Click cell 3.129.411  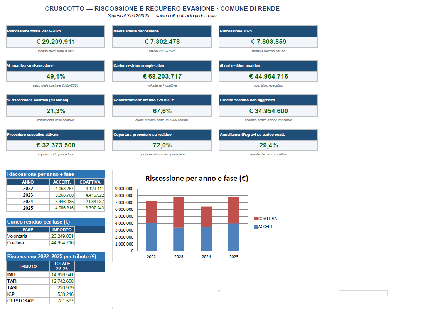pos(90,189)
